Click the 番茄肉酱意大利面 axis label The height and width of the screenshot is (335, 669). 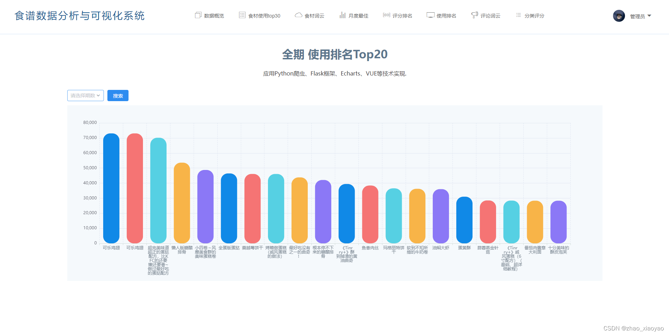tap(535, 250)
